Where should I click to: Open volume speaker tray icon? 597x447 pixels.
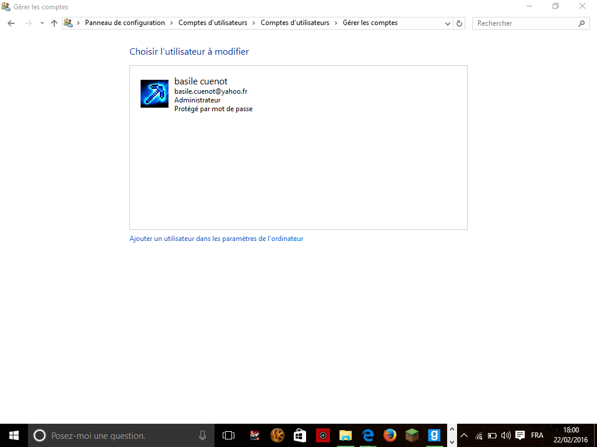pyautogui.click(x=505, y=435)
